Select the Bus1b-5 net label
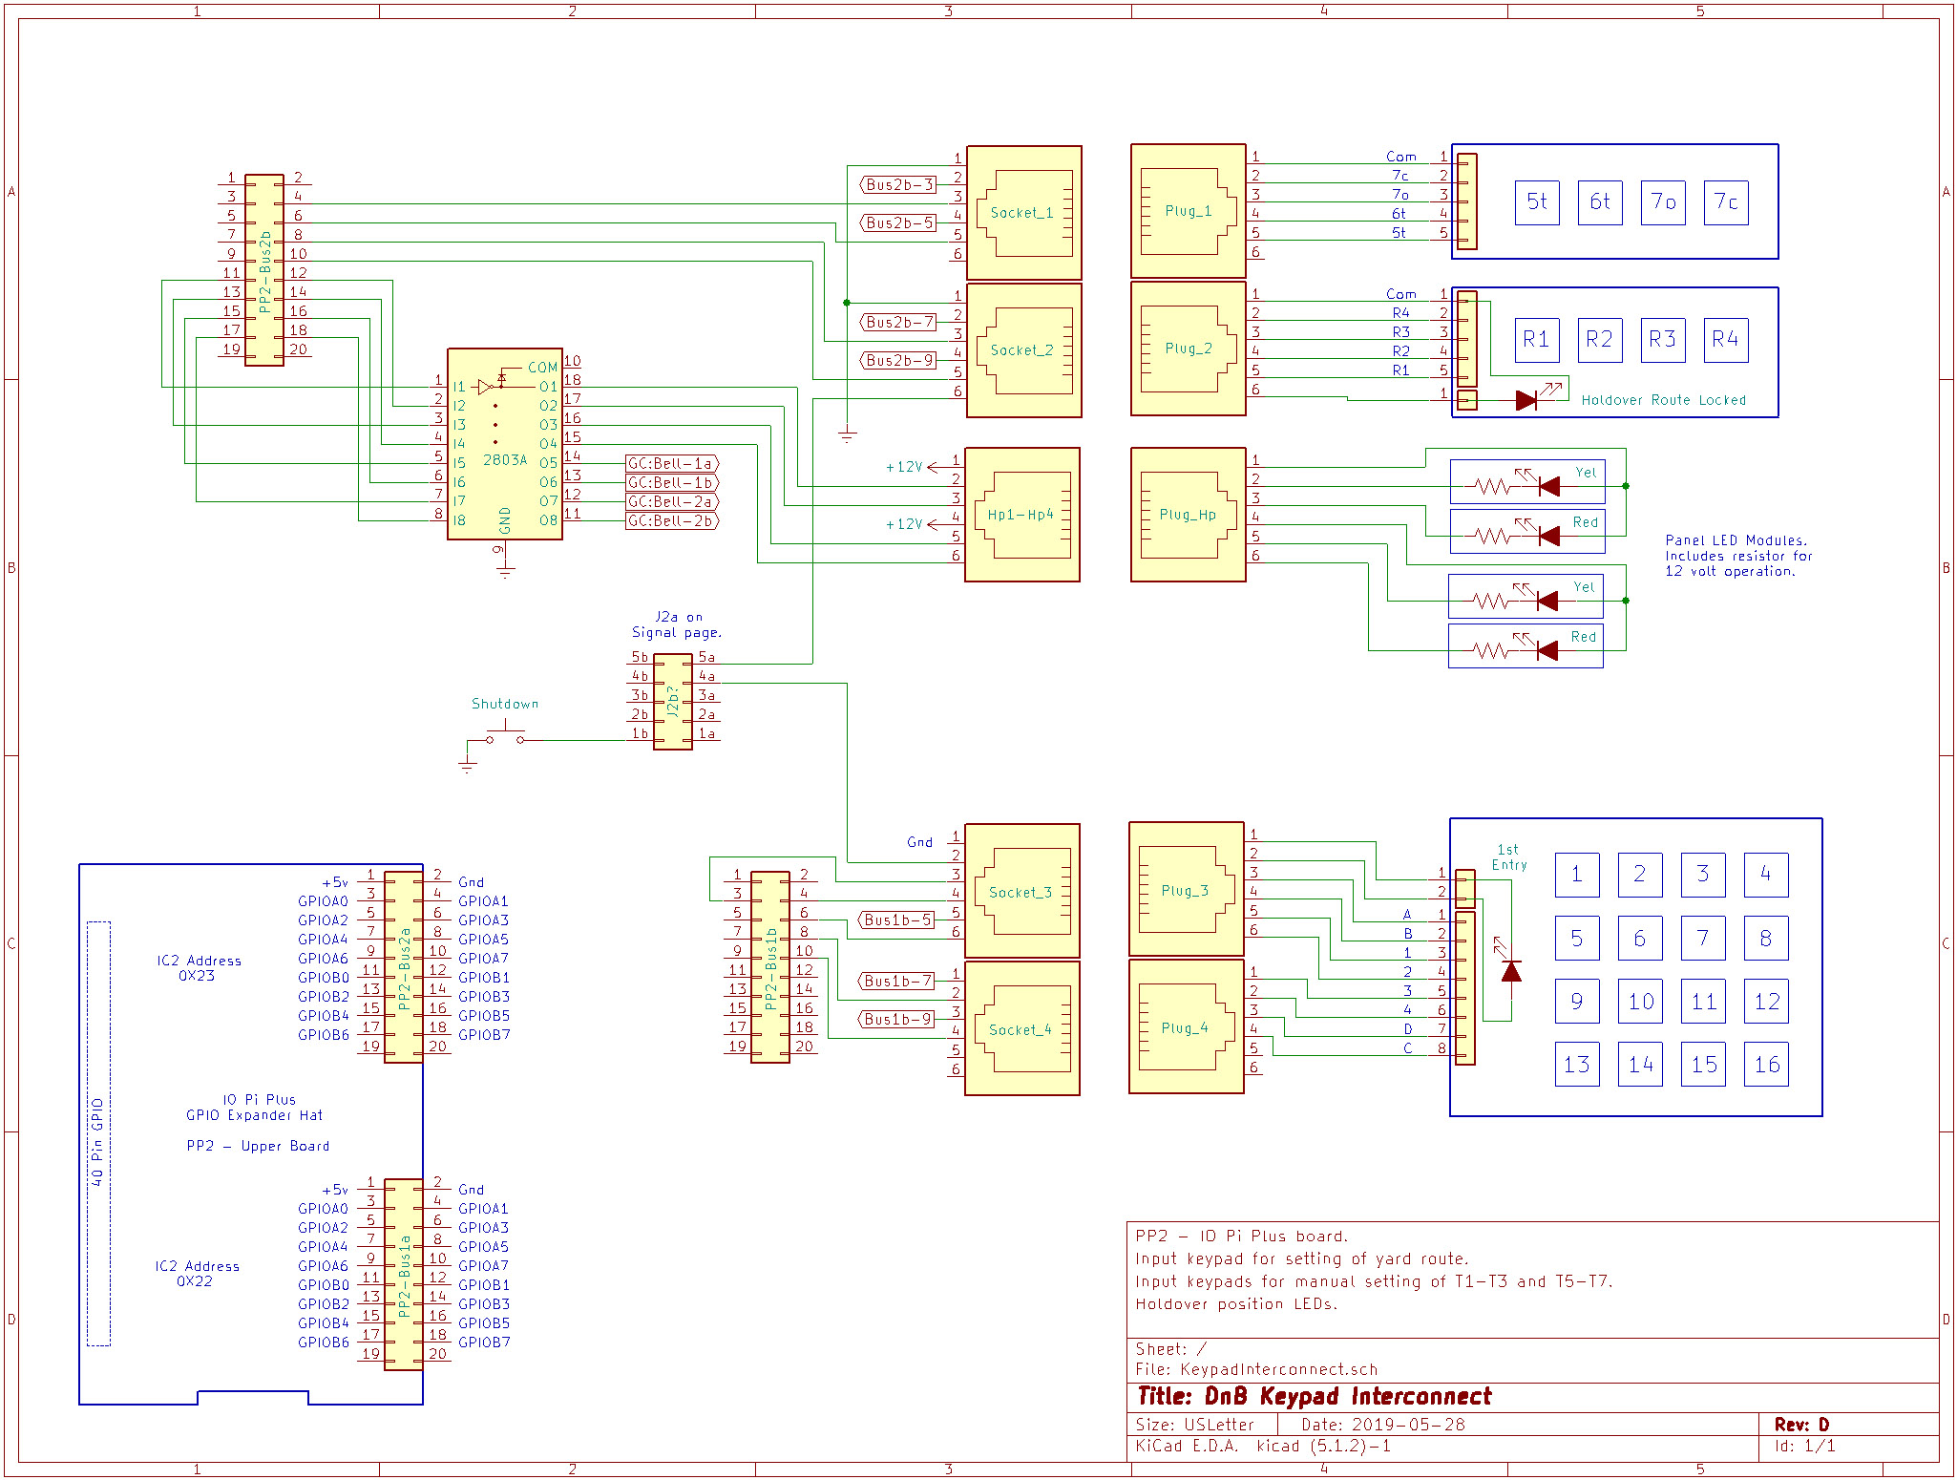1957x1480 pixels. click(896, 920)
